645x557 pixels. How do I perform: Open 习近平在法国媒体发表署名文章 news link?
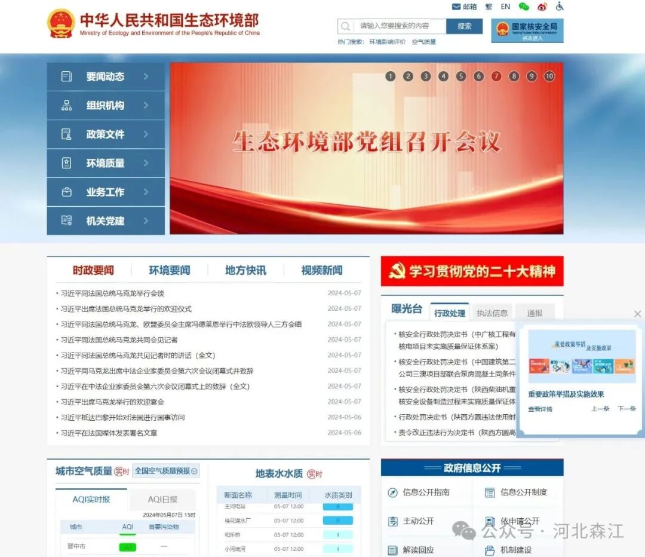(x=109, y=433)
